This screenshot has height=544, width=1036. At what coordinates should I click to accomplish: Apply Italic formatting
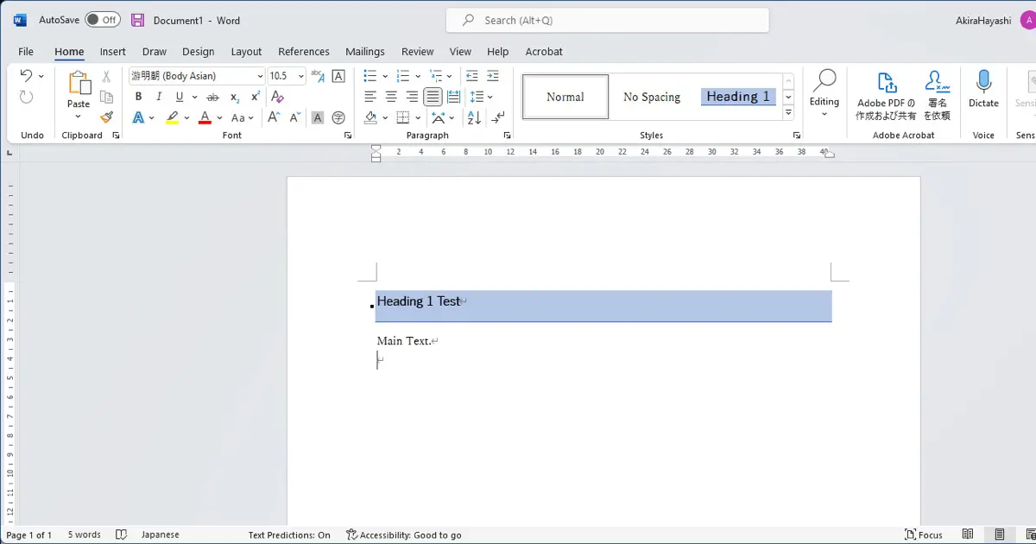click(x=159, y=97)
